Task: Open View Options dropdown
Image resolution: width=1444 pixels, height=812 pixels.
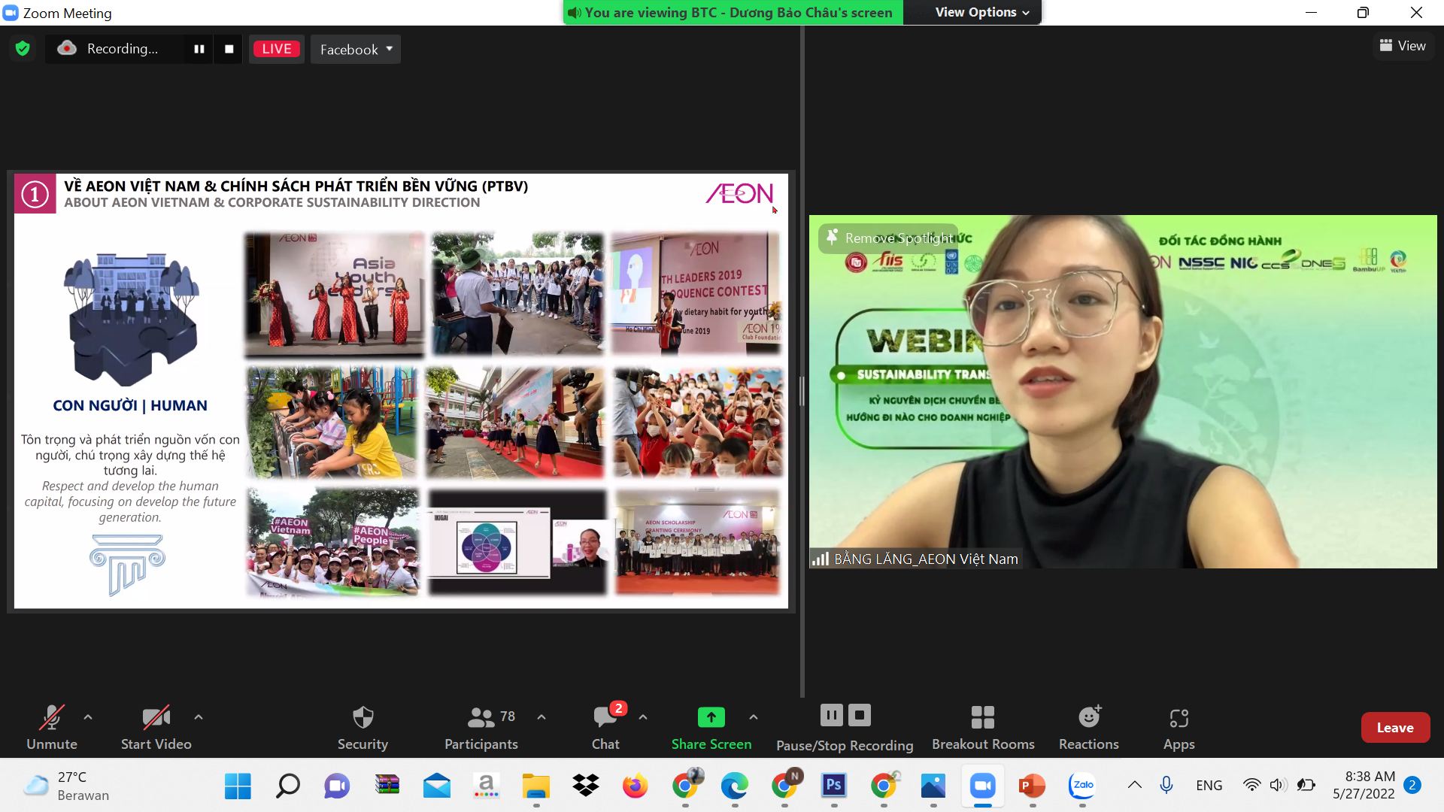Action: coord(982,12)
